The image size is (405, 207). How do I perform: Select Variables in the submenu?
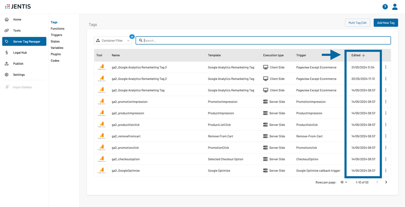pyautogui.click(x=57, y=48)
